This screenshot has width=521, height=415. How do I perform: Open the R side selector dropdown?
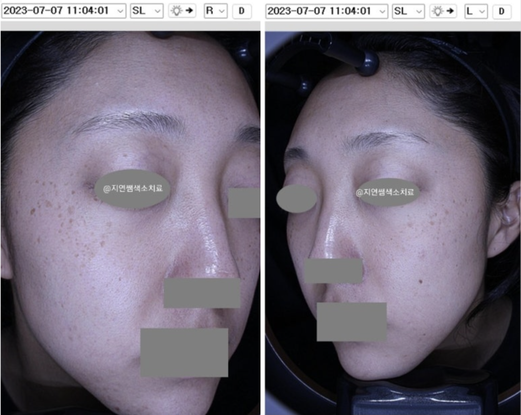coord(216,11)
